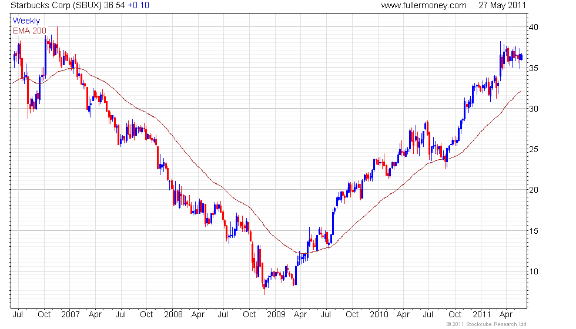Screen dimensions: 576x329
Task: Click the 35 price level label
Action: coord(533,68)
